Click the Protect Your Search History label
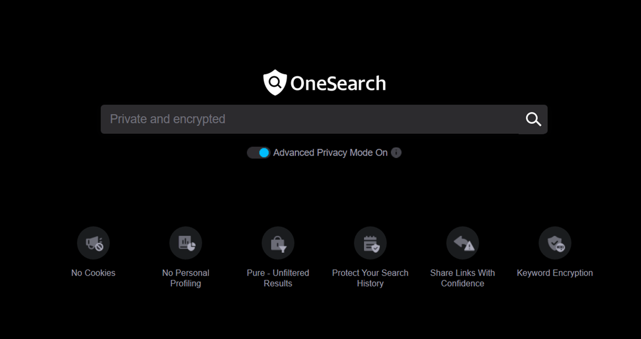The height and width of the screenshot is (339, 641). point(370,278)
